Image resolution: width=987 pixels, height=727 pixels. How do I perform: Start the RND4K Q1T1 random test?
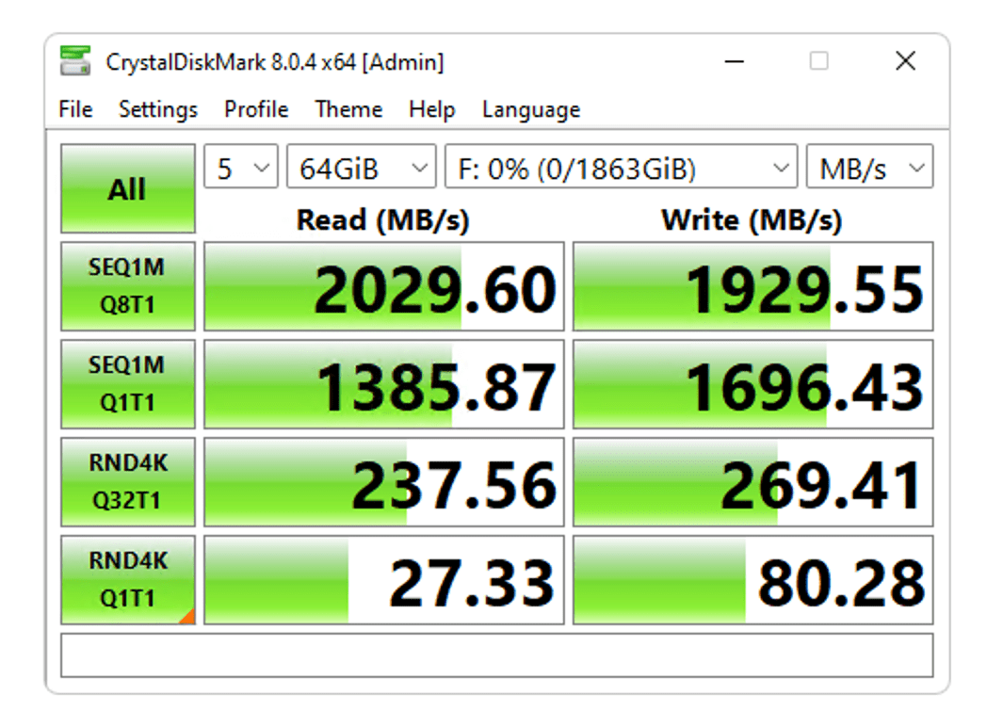point(127,580)
